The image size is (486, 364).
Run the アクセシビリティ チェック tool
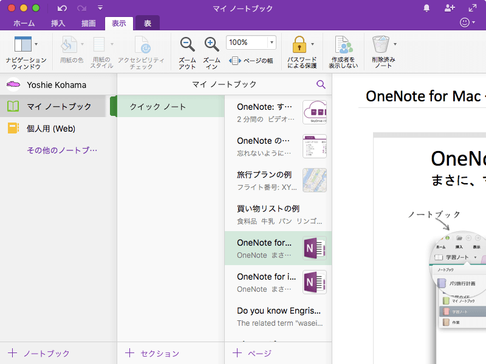click(142, 52)
